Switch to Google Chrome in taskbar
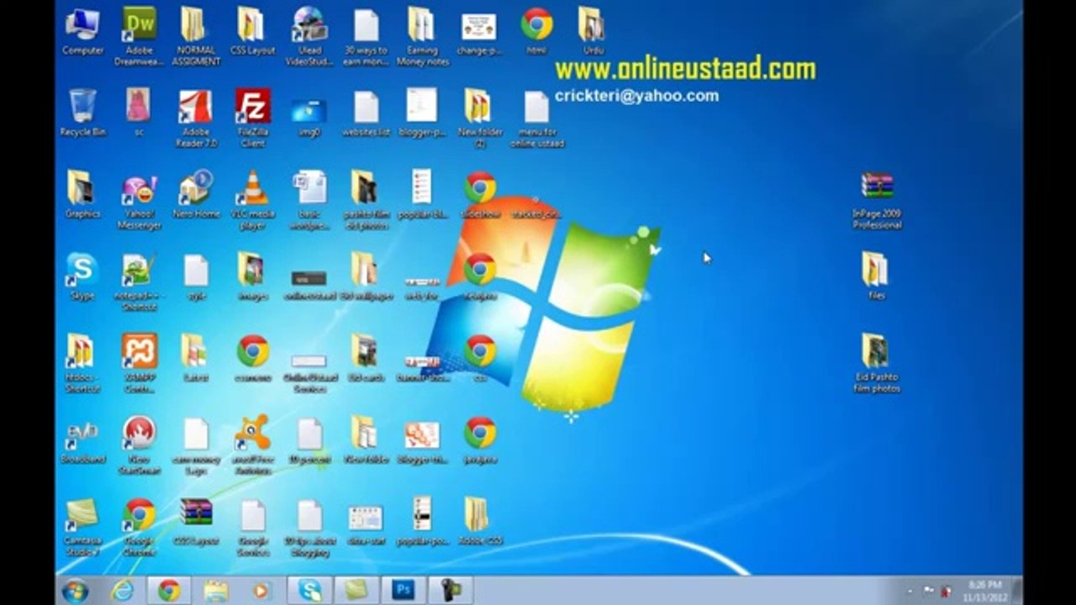Image resolution: width=1076 pixels, height=605 pixels. (169, 591)
